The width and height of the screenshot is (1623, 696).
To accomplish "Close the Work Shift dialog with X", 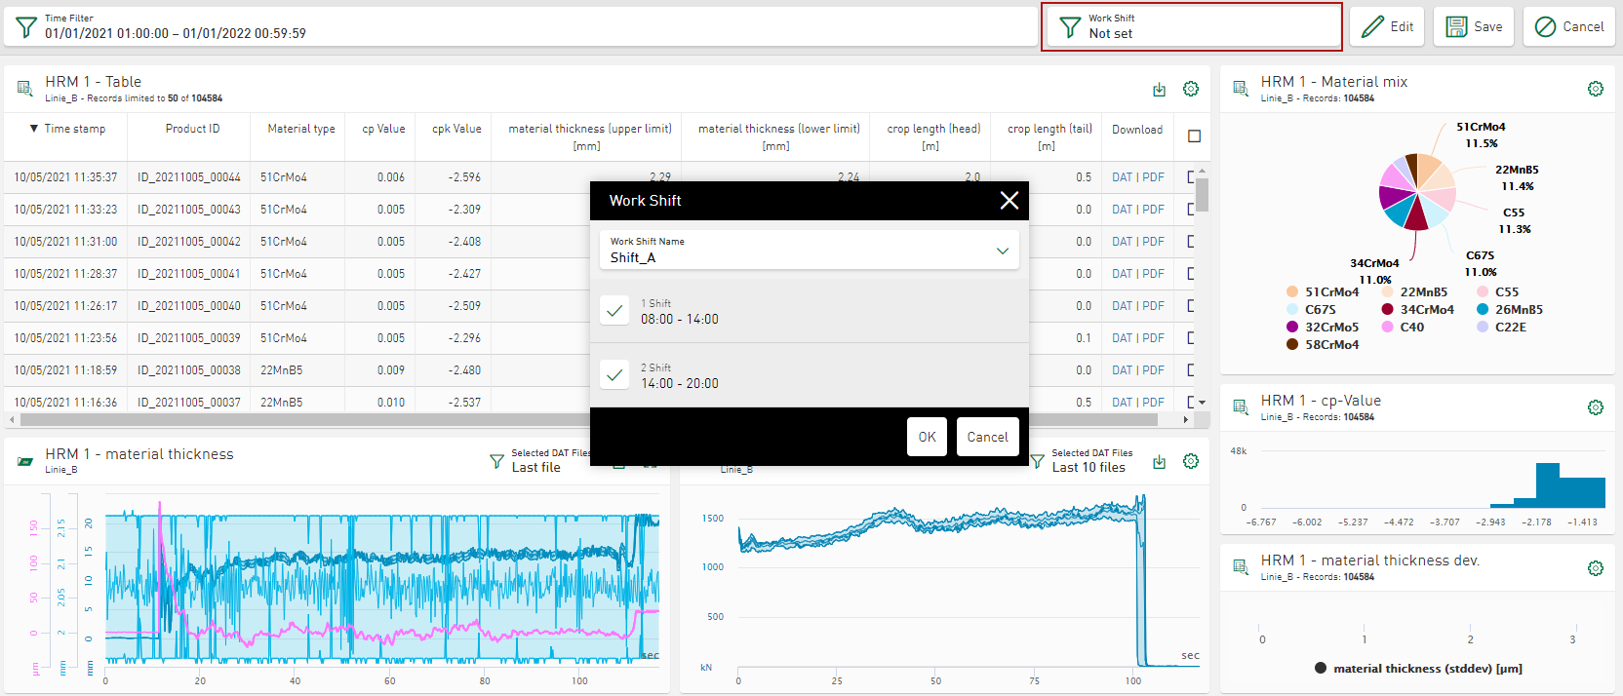I will (x=1009, y=200).
